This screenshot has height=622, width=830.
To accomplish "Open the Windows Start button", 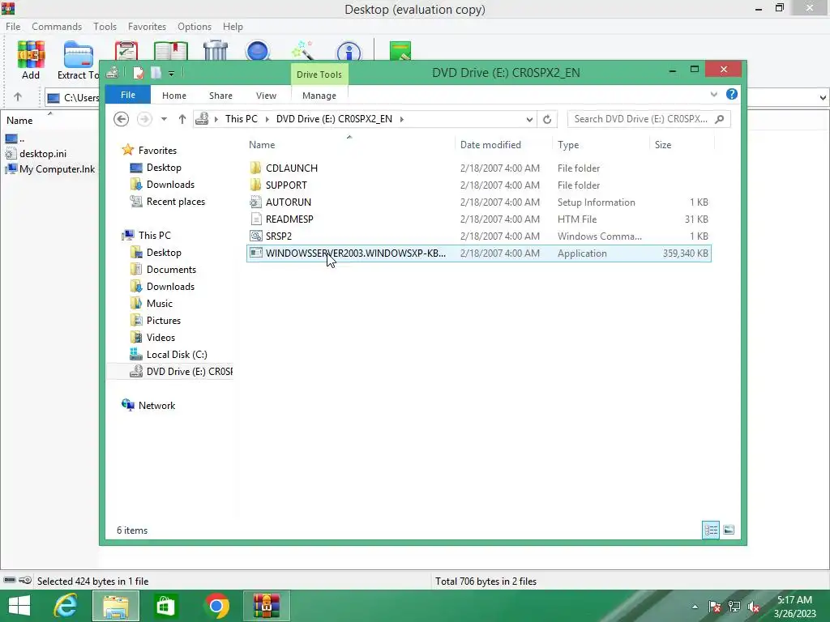I will [x=19, y=606].
